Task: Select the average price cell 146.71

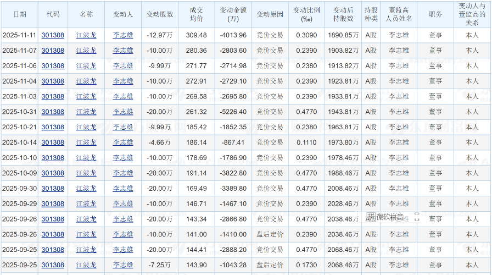Action: 197,204
